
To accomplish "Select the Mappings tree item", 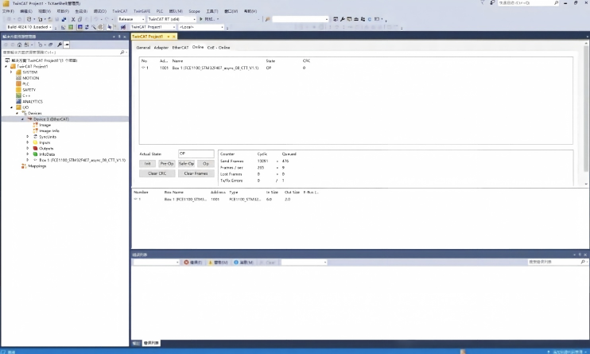I will point(37,166).
